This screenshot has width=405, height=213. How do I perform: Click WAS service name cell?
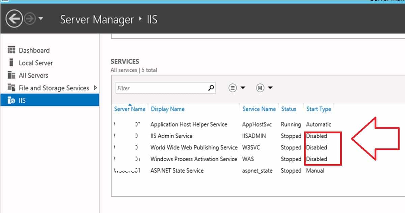click(x=248, y=159)
